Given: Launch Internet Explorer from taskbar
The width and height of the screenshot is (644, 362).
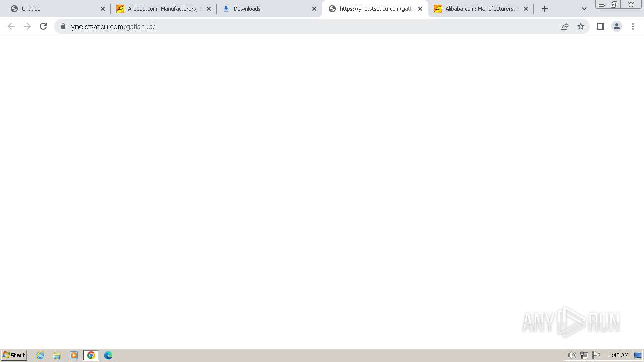Looking at the screenshot, I should pyautogui.click(x=40, y=355).
